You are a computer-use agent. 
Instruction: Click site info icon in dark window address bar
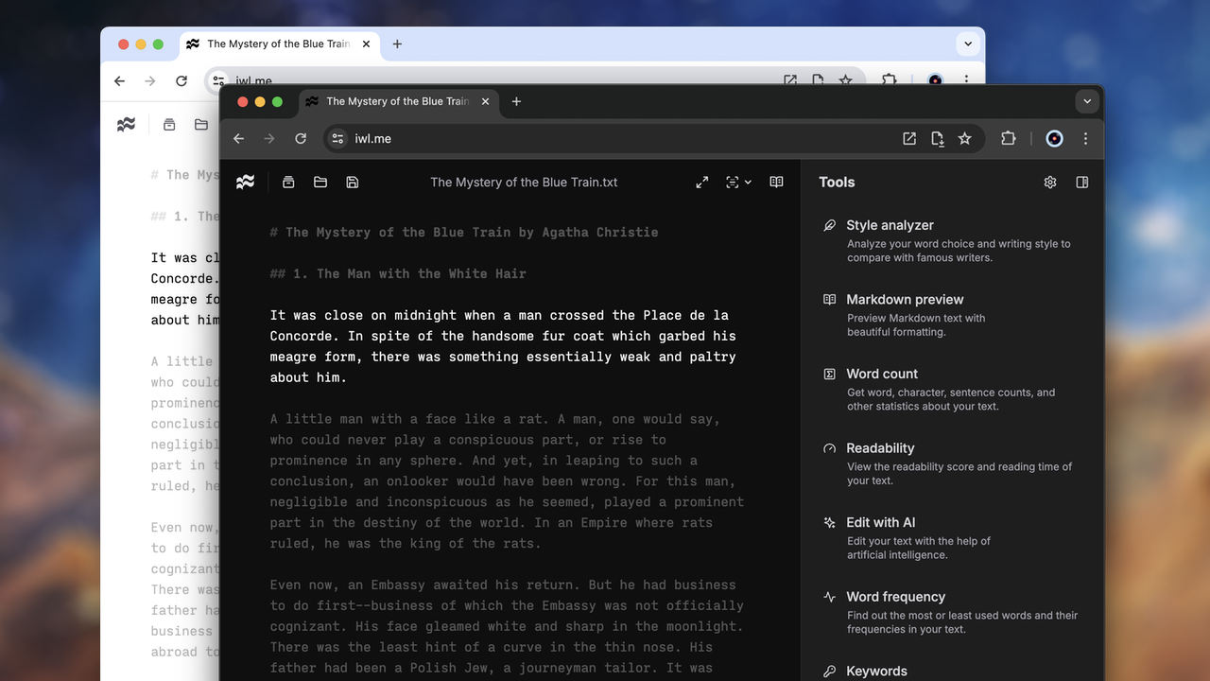[337, 138]
